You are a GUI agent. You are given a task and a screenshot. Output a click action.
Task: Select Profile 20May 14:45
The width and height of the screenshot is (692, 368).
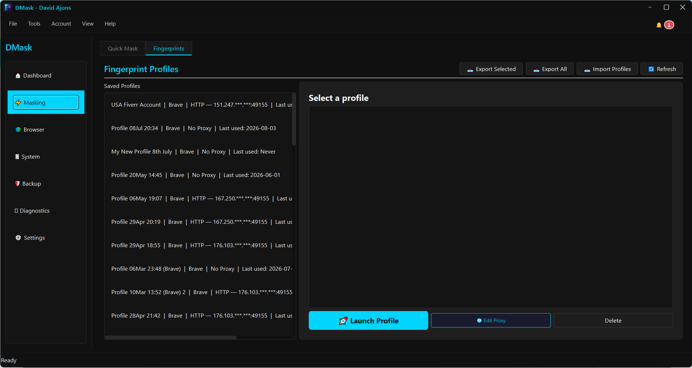point(198,175)
